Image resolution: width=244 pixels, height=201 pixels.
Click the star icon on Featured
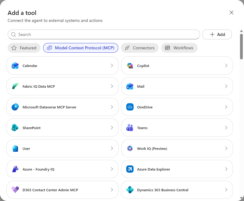(14, 48)
